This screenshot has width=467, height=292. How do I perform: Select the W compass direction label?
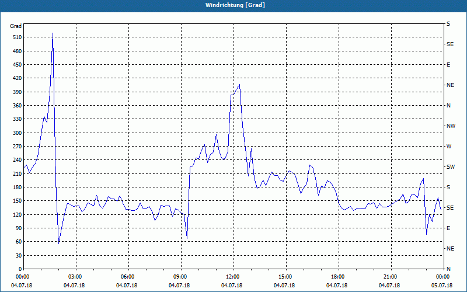[449, 147]
